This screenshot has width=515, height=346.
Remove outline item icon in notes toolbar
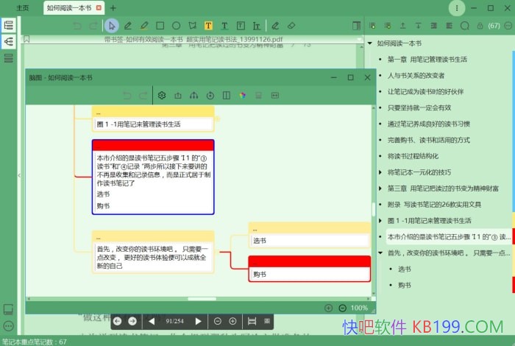(388, 26)
